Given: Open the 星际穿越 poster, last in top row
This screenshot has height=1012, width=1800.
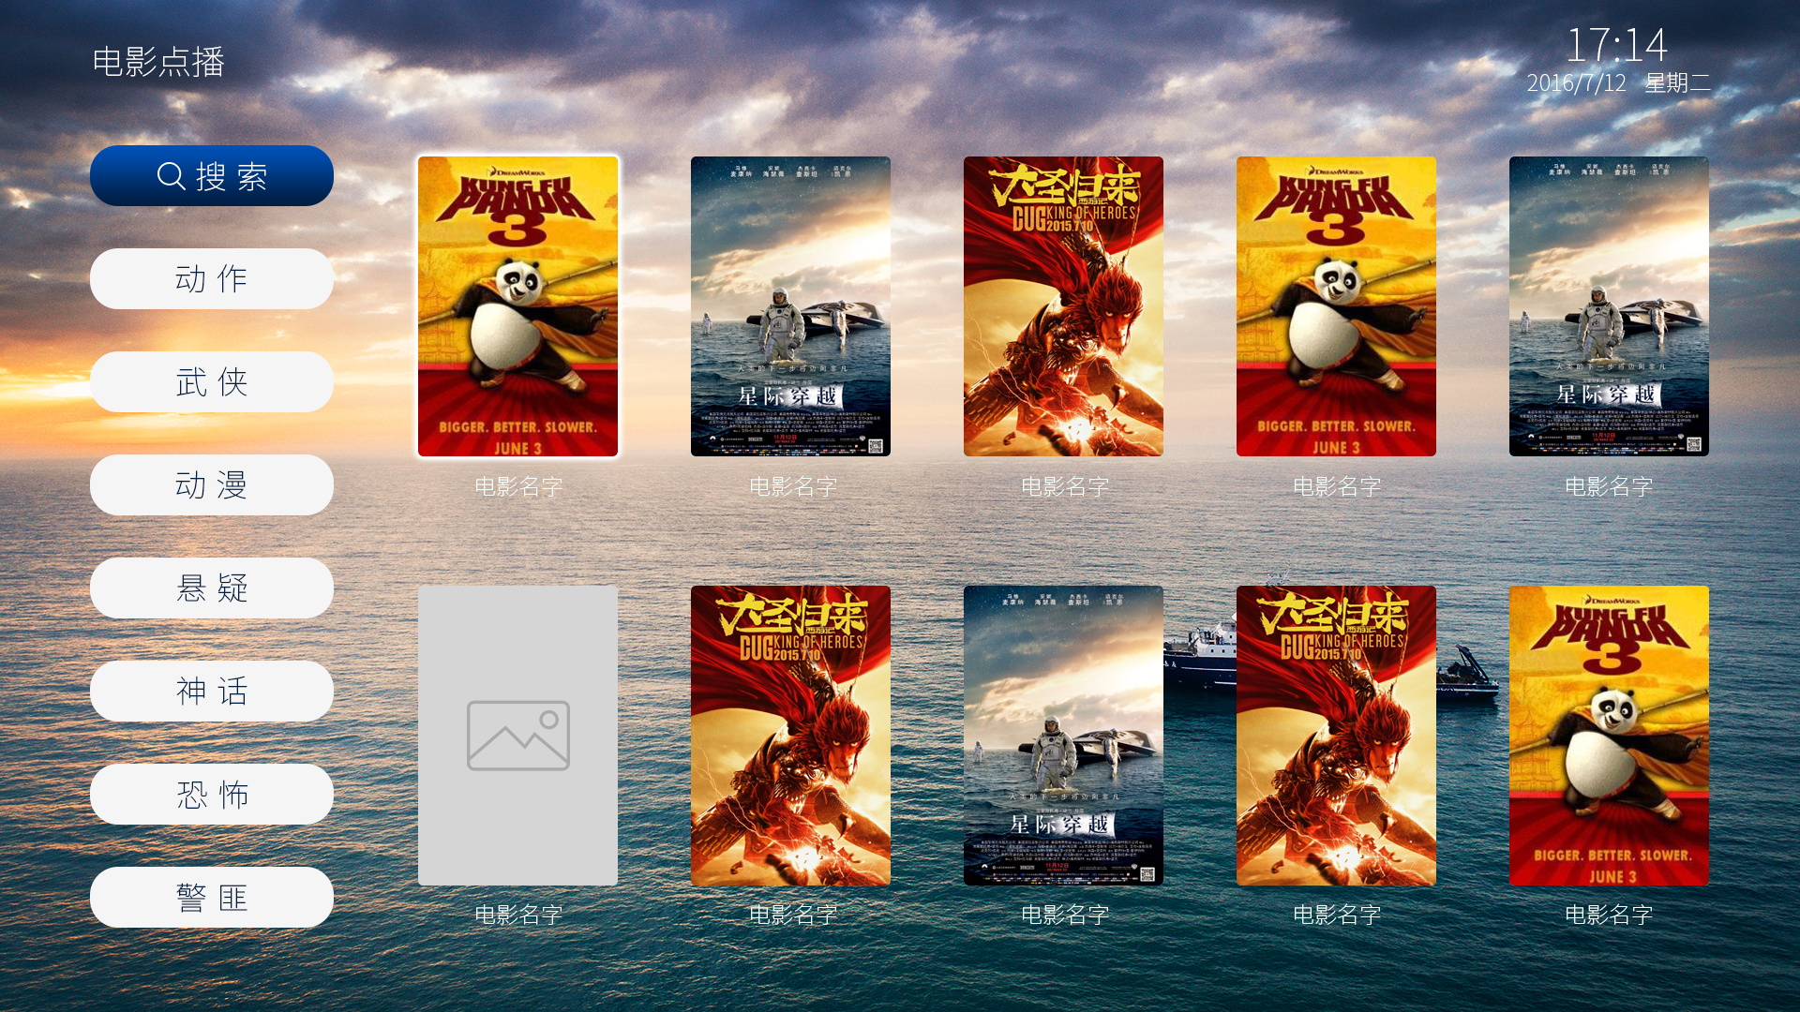Looking at the screenshot, I should 1609,306.
